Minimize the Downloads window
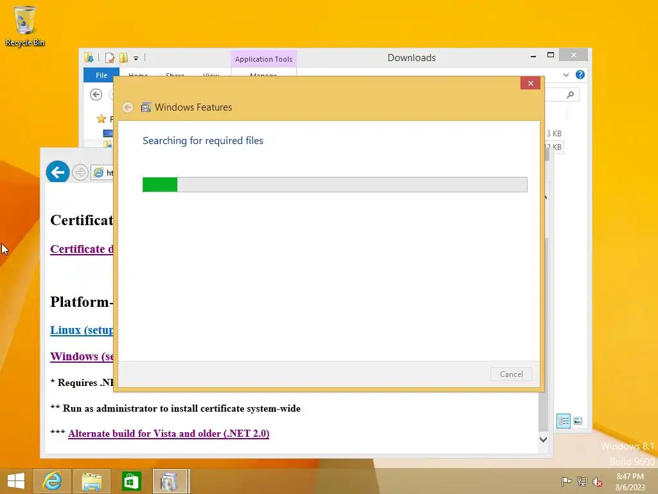This screenshot has height=494, width=658. click(533, 55)
